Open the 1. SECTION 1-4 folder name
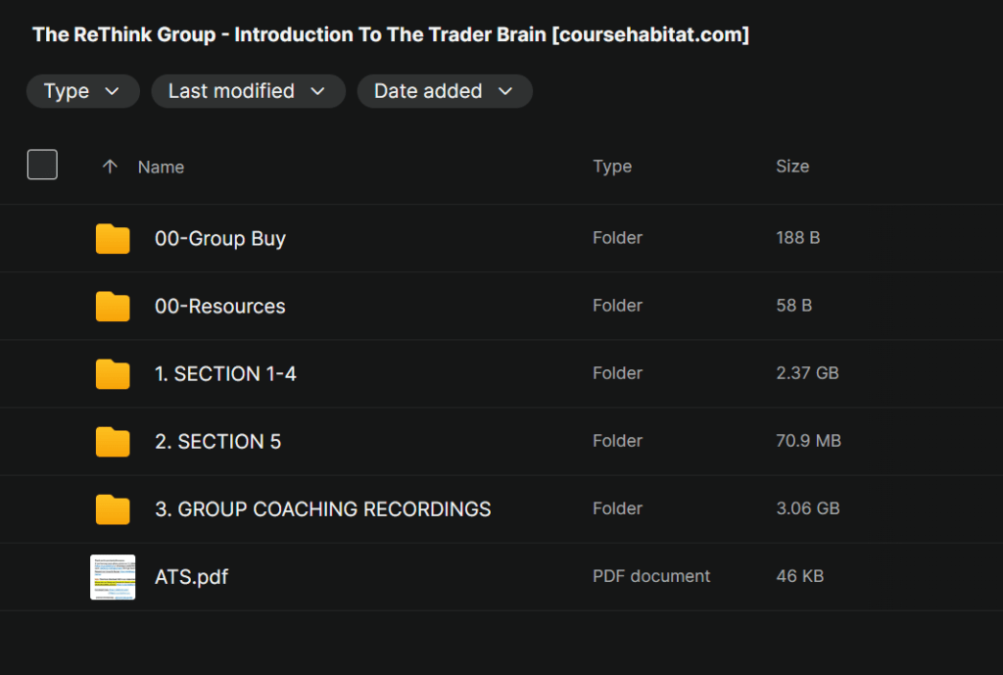 point(225,373)
